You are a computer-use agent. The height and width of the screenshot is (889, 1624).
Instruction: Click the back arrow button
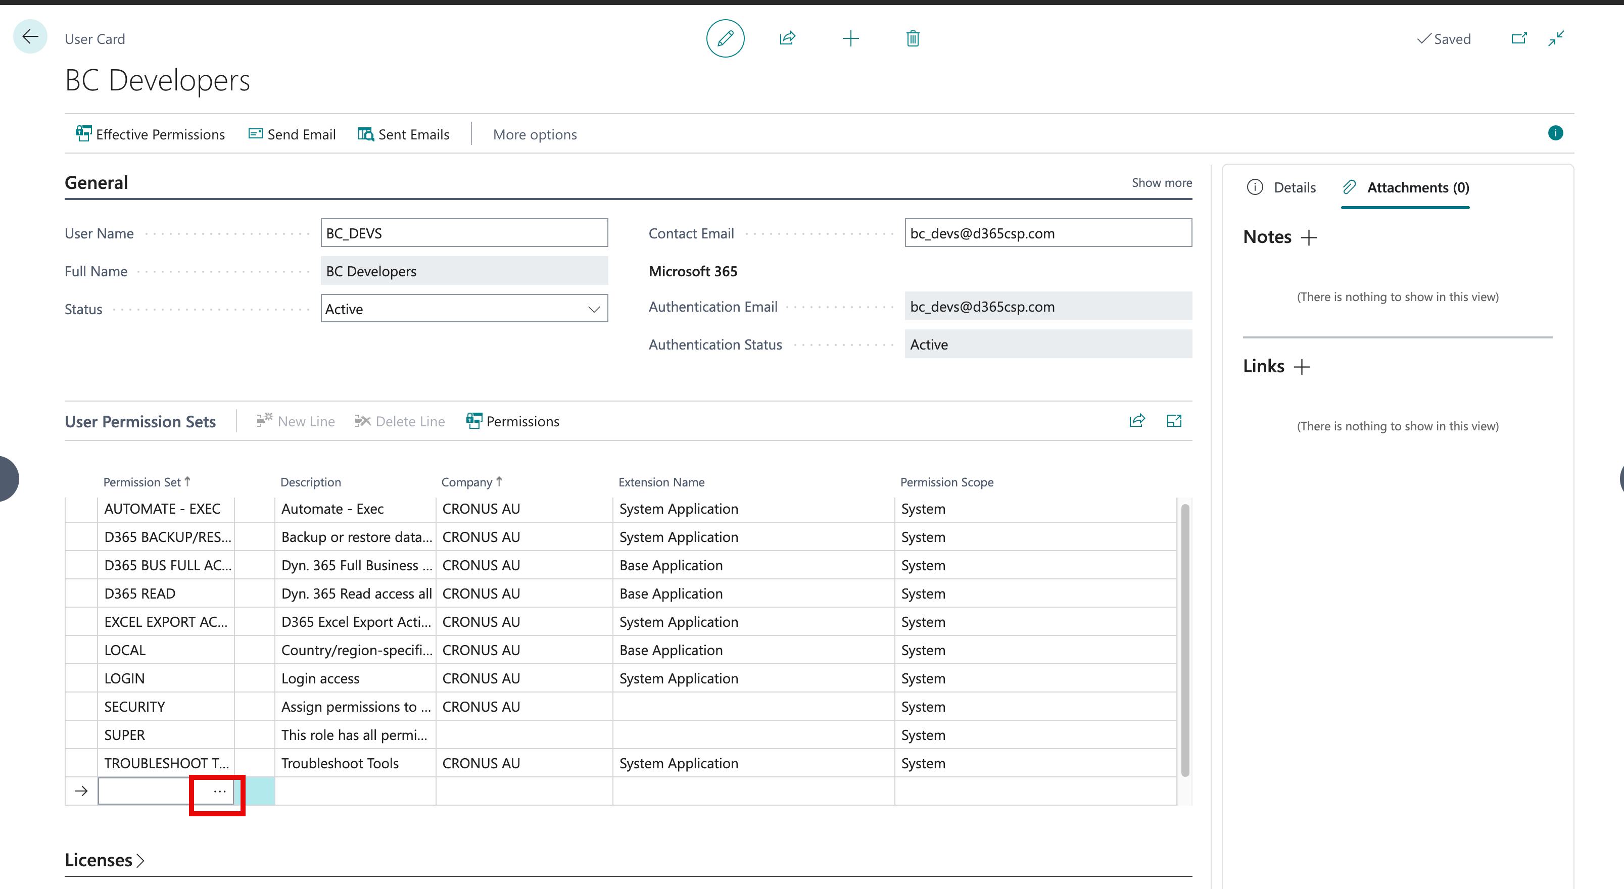click(30, 37)
